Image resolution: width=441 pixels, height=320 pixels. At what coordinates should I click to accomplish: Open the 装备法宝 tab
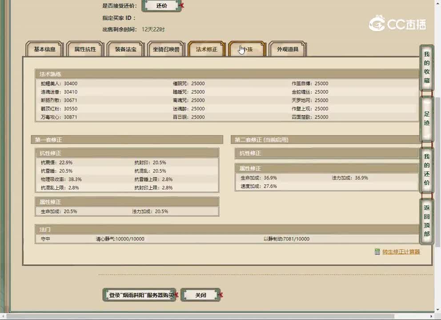pos(126,49)
